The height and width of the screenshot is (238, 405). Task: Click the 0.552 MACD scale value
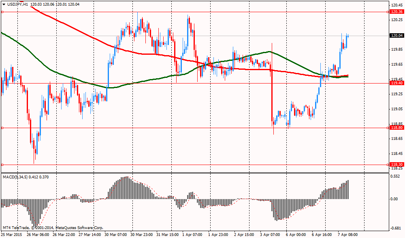(396, 176)
